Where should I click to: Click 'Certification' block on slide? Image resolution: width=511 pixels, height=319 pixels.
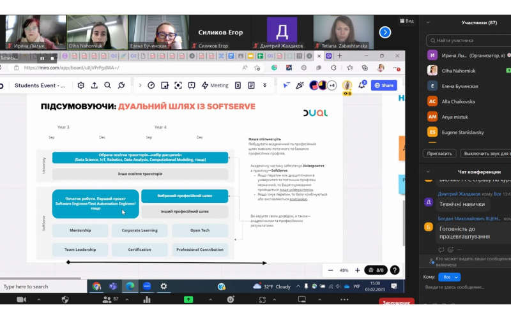139,249
